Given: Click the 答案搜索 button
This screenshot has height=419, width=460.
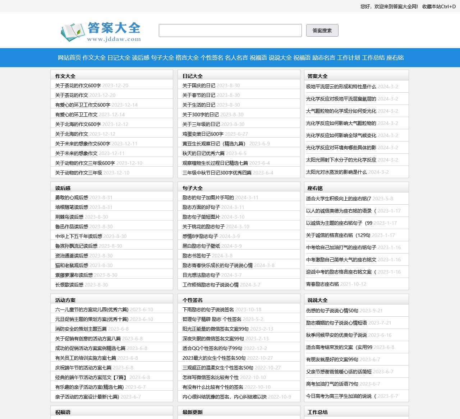Looking at the screenshot, I should click(x=322, y=31).
